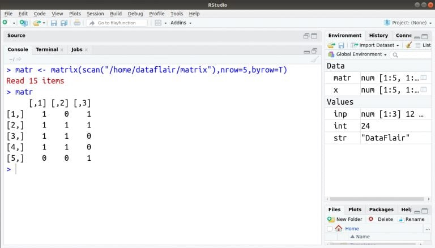Click the Open File folder icon
Viewport: 435px width, 248px height.
pos(37,23)
